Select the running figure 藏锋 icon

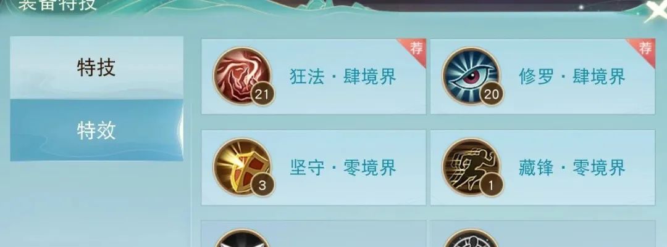pos(471,167)
